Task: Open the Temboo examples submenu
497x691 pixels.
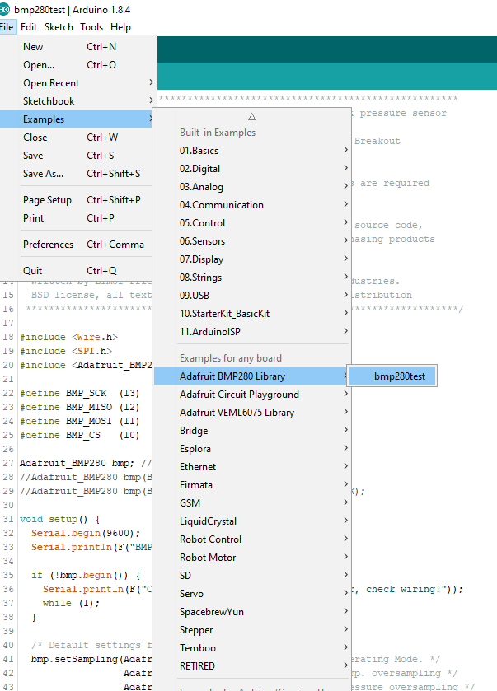Action: [252, 647]
